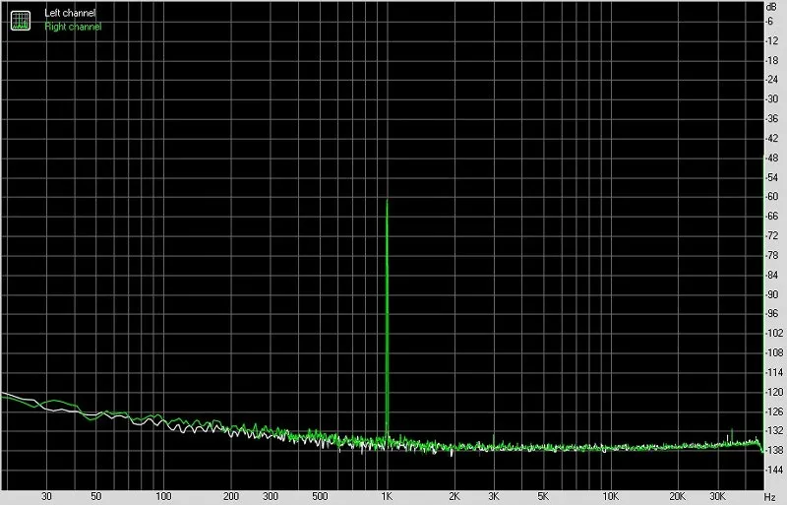Click the -96 dB scale label

click(x=772, y=314)
